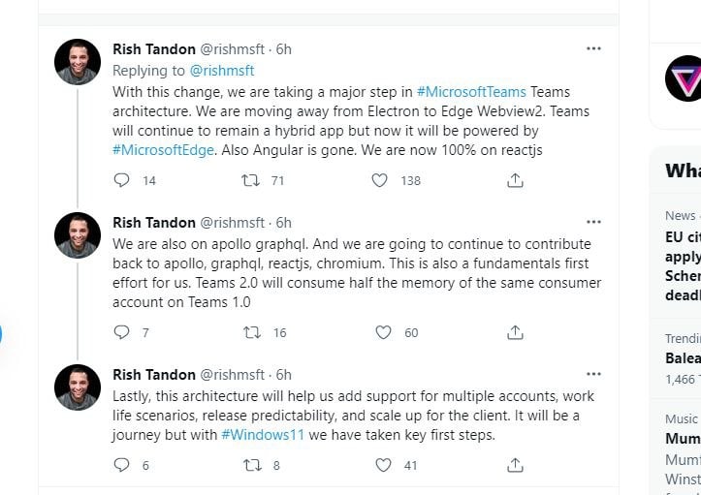Like the tweet with 138 likes
The width and height of the screenshot is (701, 495).
click(379, 180)
